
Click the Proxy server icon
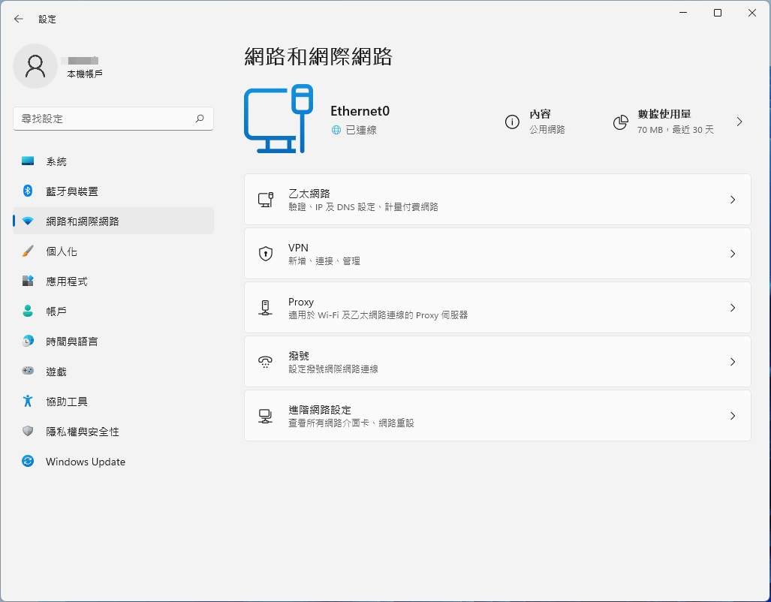pos(265,308)
